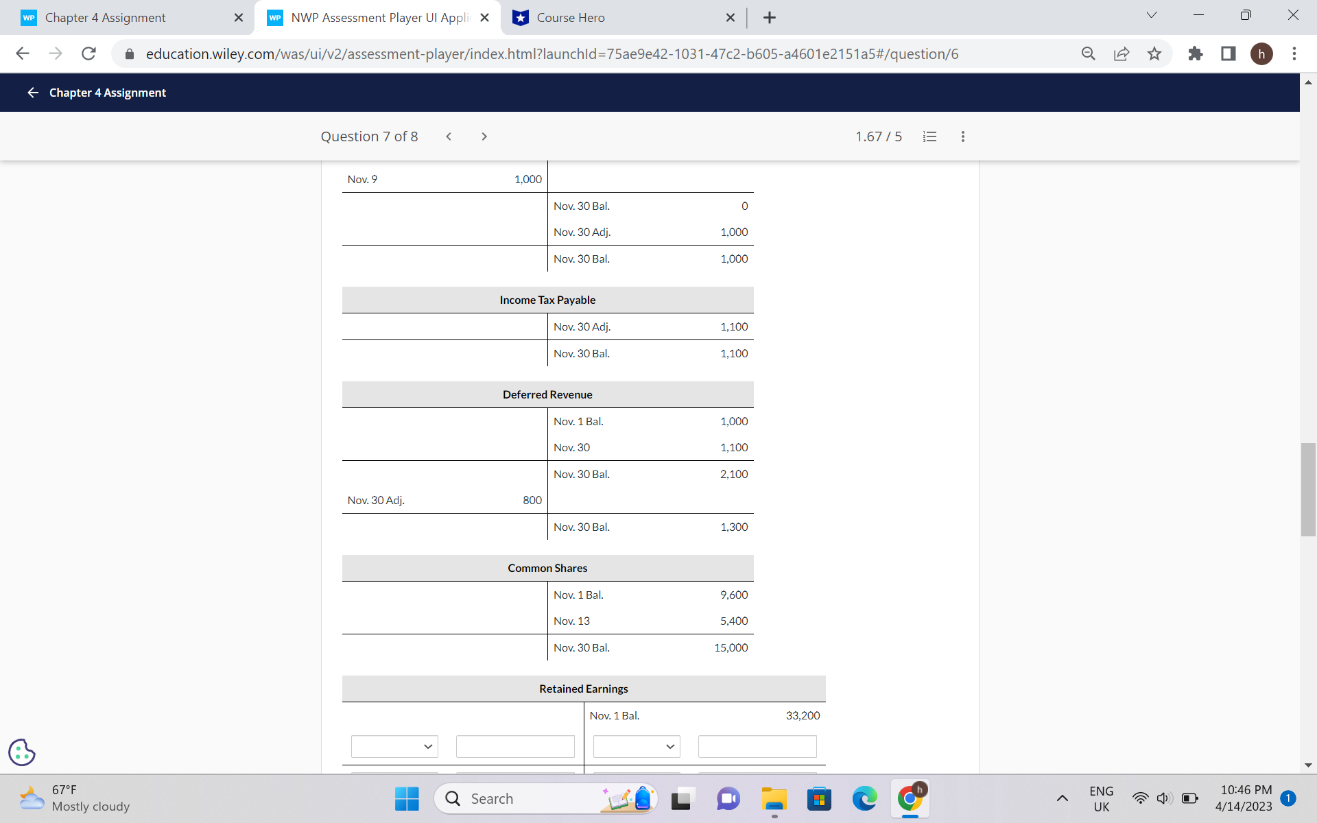Open the left dropdown under Retained Earnings
Screen dimensions: 1317x823
tap(394, 746)
